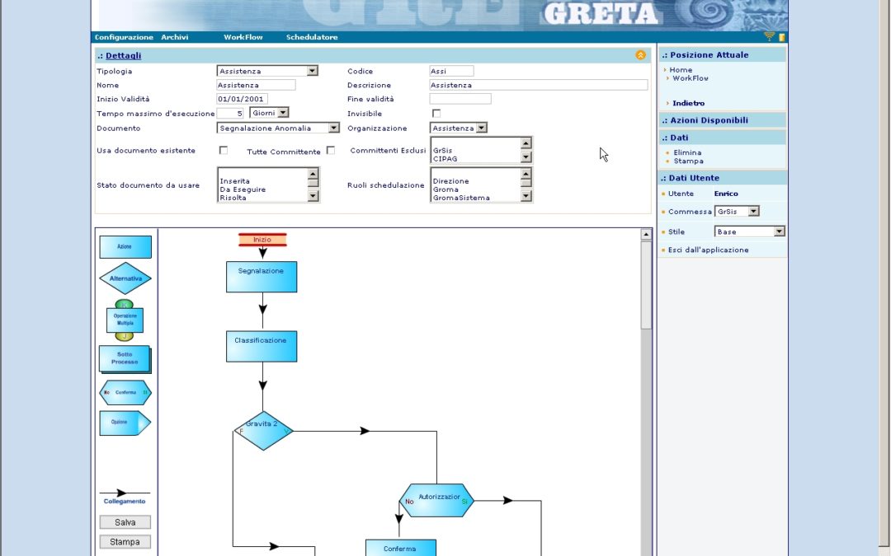Open the Archivi menu
This screenshot has width=891, height=556.
(174, 37)
